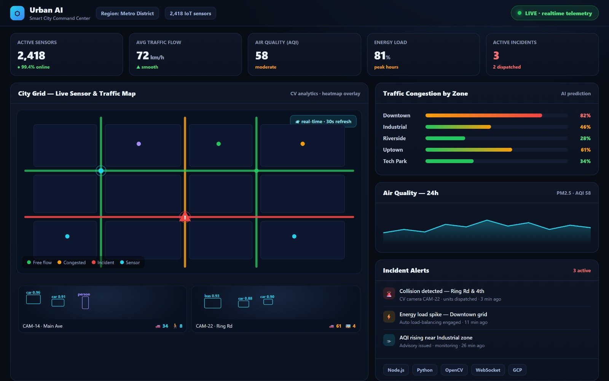Click the Uptown congestion bar

click(497, 150)
